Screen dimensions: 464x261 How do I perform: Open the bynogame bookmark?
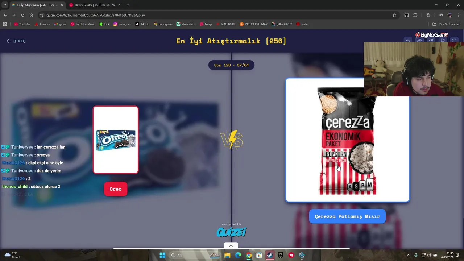(x=163, y=24)
